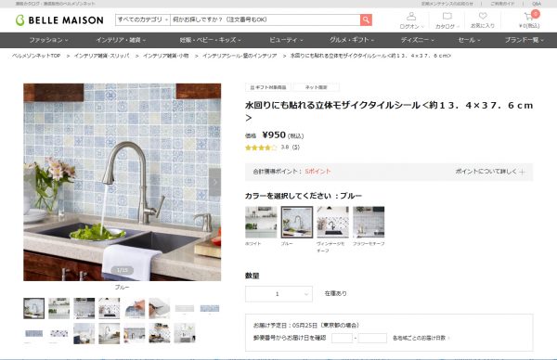The height and width of the screenshot is (360, 557).
Task: Select fourth thumbnail in gallery bottom row
Action: tap(109, 333)
